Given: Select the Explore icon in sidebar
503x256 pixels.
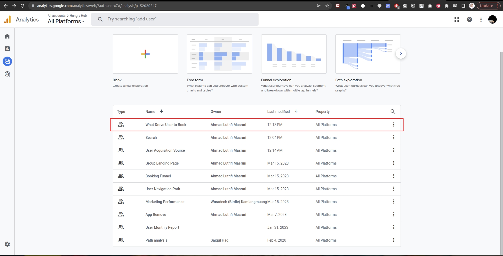Looking at the screenshot, I should point(7,61).
